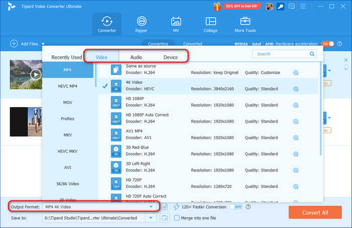352x228 pixels.
Task: Select 5K/8K Video format
Action: pyautogui.click(x=67, y=184)
